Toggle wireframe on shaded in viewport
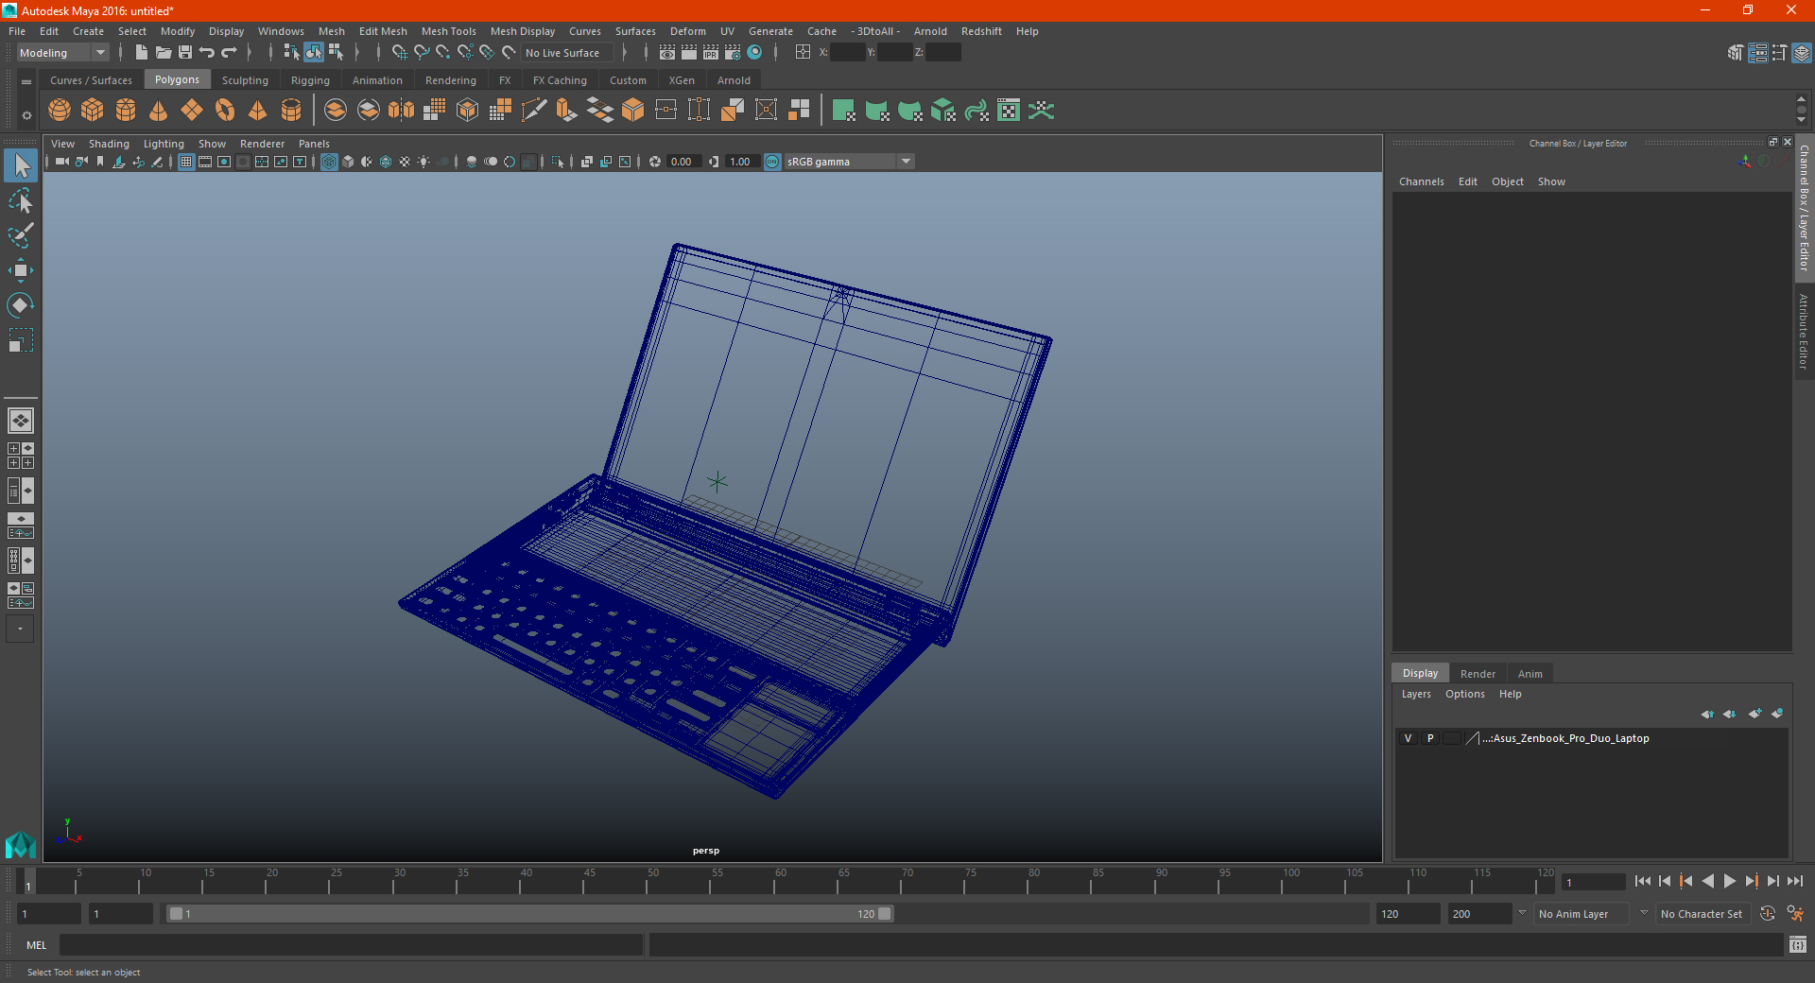The height and width of the screenshot is (983, 1815). click(386, 162)
